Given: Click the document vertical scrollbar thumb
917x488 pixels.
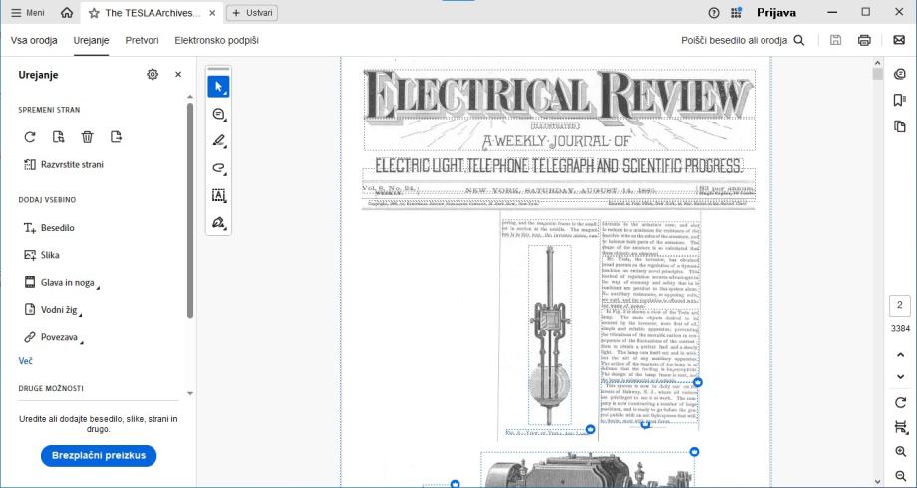Looking at the screenshot, I should (877, 74).
